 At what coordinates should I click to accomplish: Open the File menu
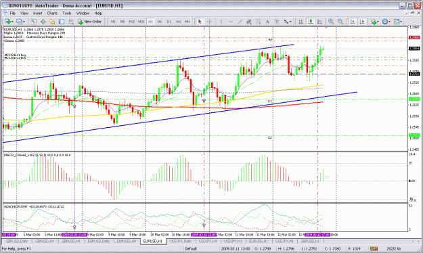13,13
